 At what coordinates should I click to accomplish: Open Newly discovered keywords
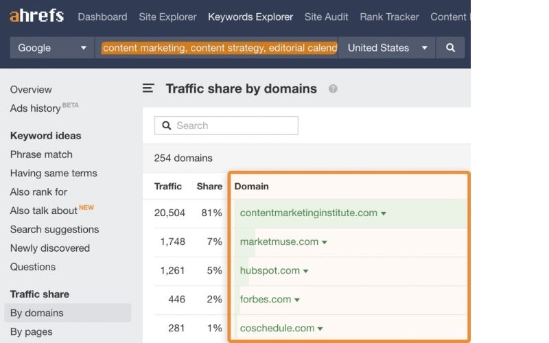pyautogui.click(x=50, y=248)
